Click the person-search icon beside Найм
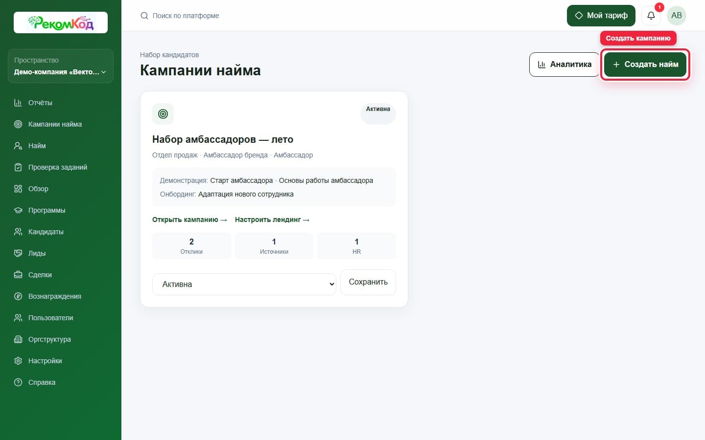Screen dimensions: 705x440 tap(18, 146)
